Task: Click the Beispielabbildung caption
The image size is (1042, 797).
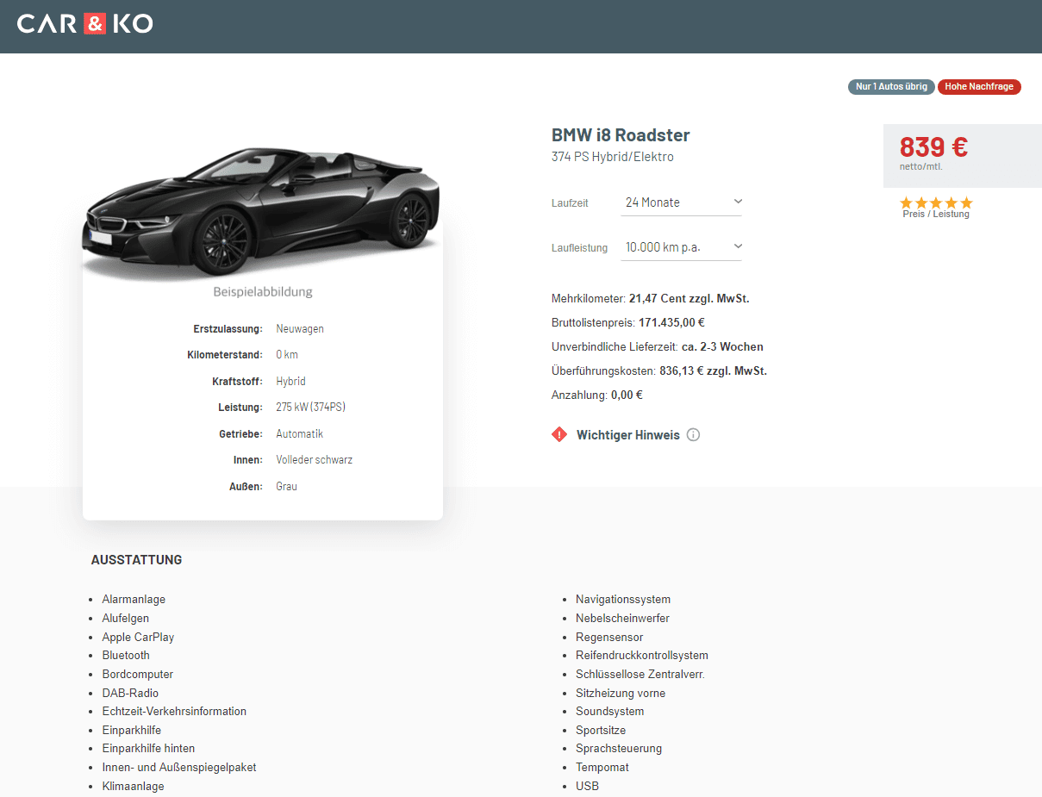Action: click(x=263, y=292)
